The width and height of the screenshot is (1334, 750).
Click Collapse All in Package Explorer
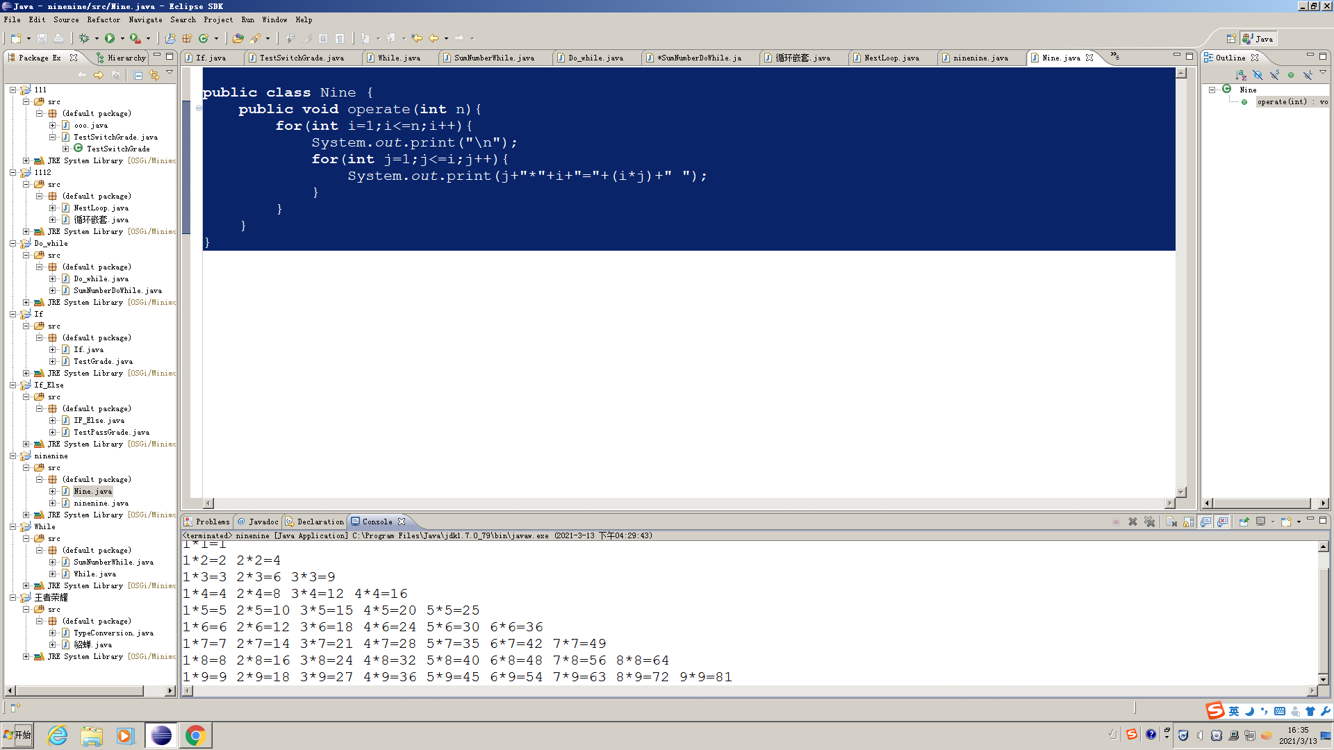(x=138, y=75)
